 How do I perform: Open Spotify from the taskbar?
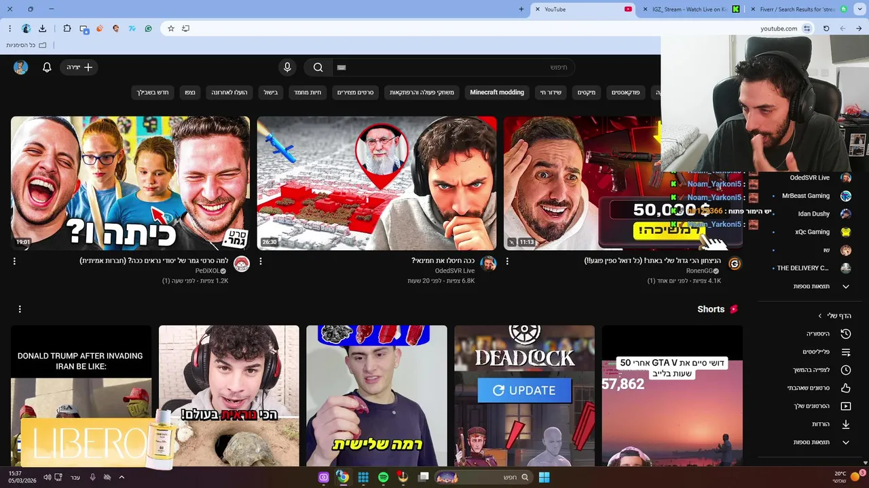pos(383,477)
